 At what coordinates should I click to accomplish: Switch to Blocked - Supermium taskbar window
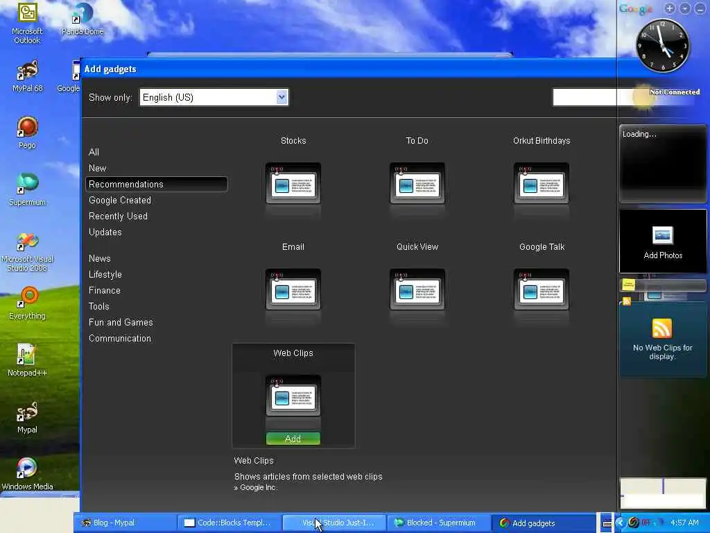click(x=439, y=523)
